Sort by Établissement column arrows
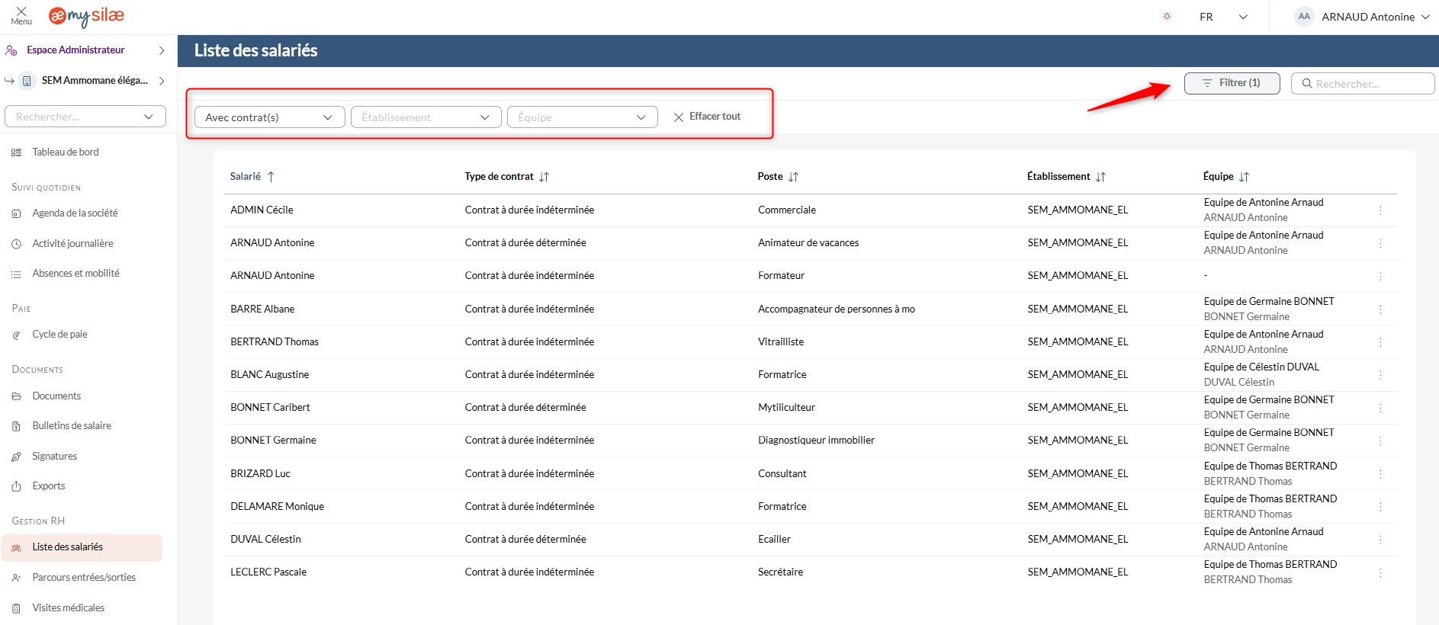1439x625 pixels. coord(1100,177)
